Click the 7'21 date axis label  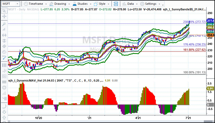(188, 118)
